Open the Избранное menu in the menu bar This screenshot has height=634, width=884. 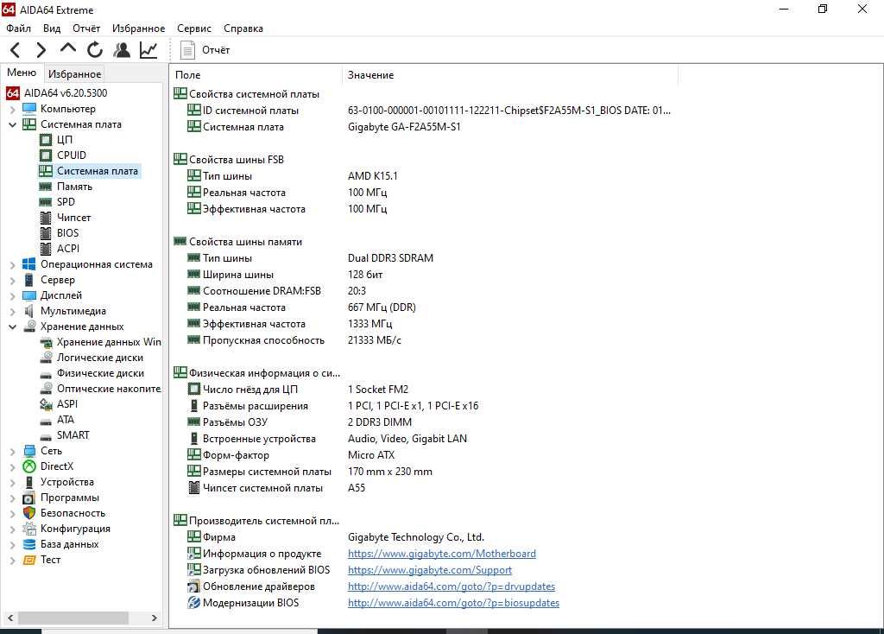click(139, 29)
